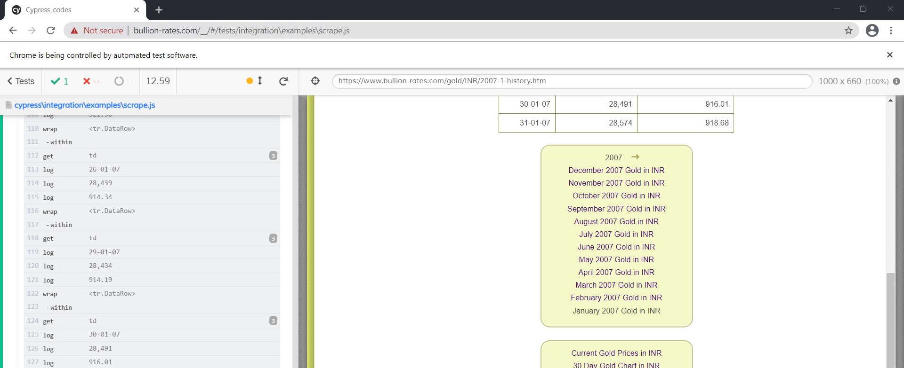Open August 2007 Gold in INR
Image resolution: width=904 pixels, height=368 pixels.
point(616,221)
